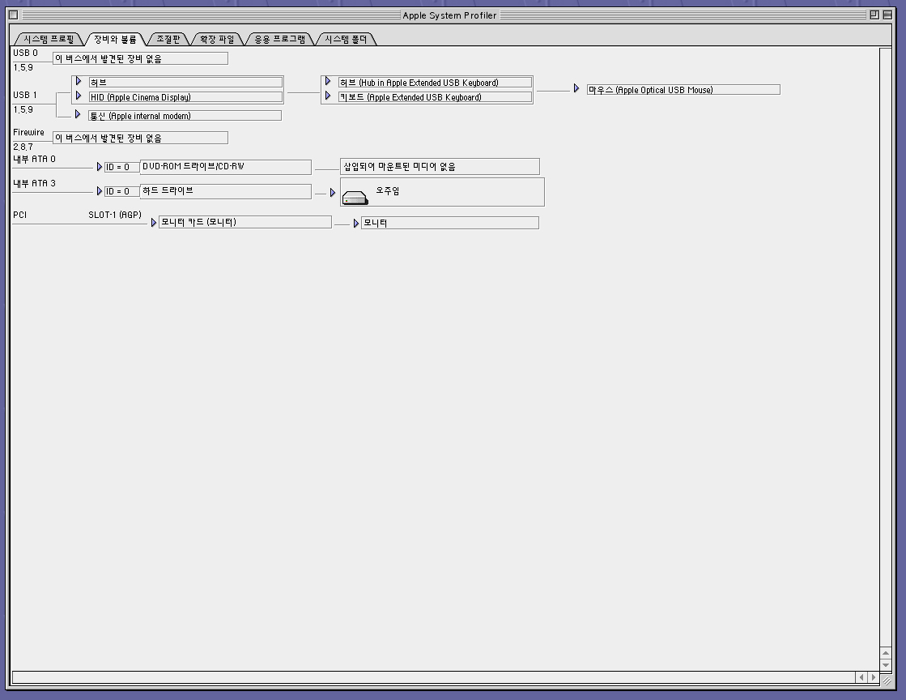906x700 pixels.
Task: Open the 시스템 폴더 tab
Action: pyautogui.click(x=346, y=39)
